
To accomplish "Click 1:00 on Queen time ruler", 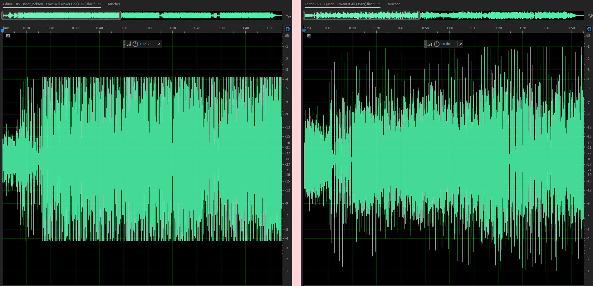I will pyautogui.click(x=450, y=28).
